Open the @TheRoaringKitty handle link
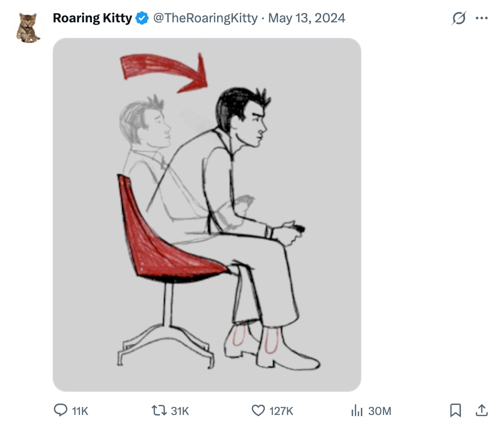 pyautogui.click(x=205, y=18)
